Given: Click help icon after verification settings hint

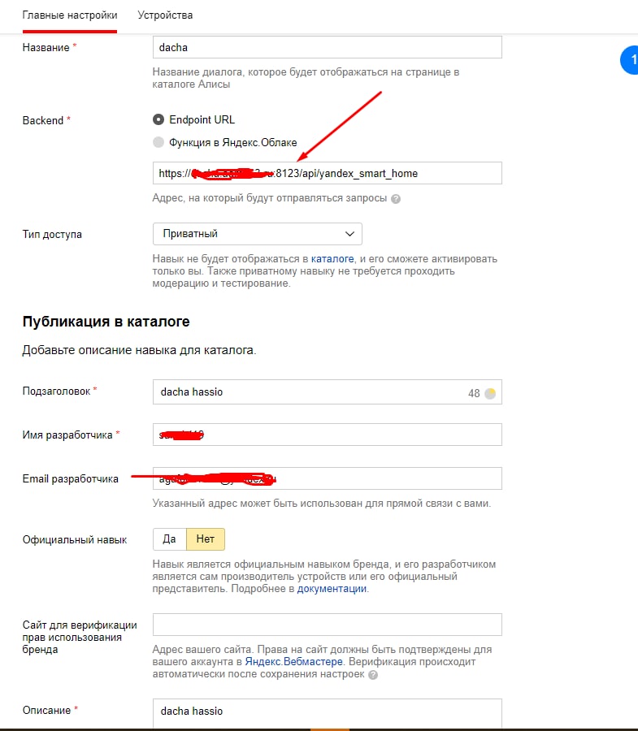Looking at the screenshot, I should point(373,675).
